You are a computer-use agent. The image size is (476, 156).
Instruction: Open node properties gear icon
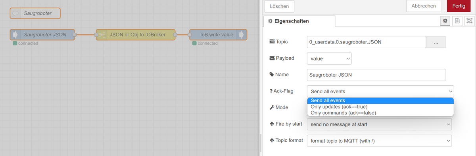click(x=445, y=21)
